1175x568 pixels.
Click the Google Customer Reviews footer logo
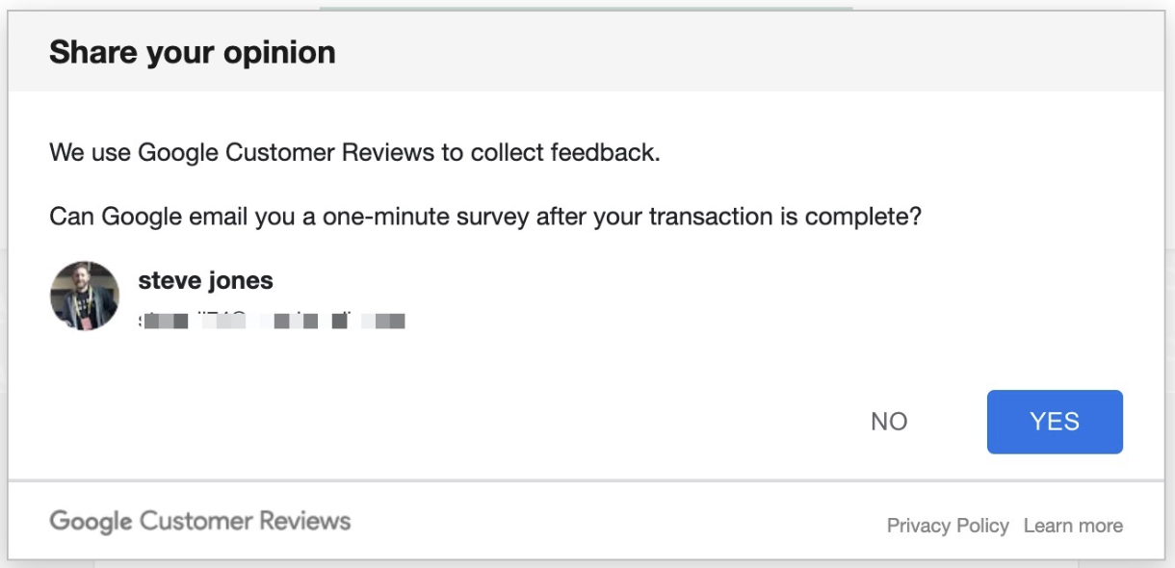[x=200, y=522]
